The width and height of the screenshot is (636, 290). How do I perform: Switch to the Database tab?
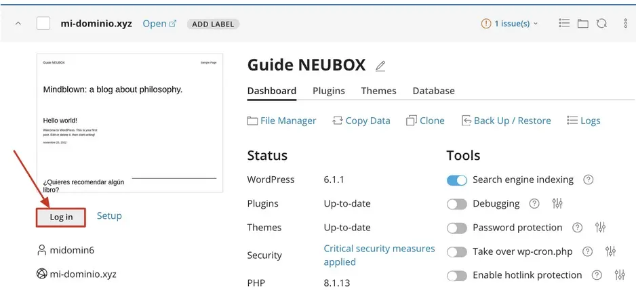coord(433,91)
